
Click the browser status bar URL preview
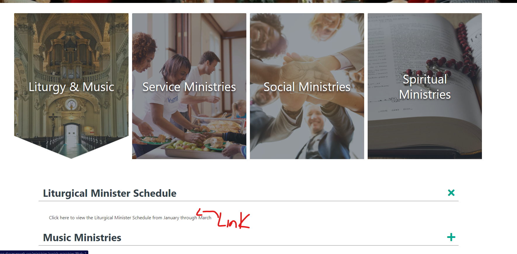[x=44, y=253]
